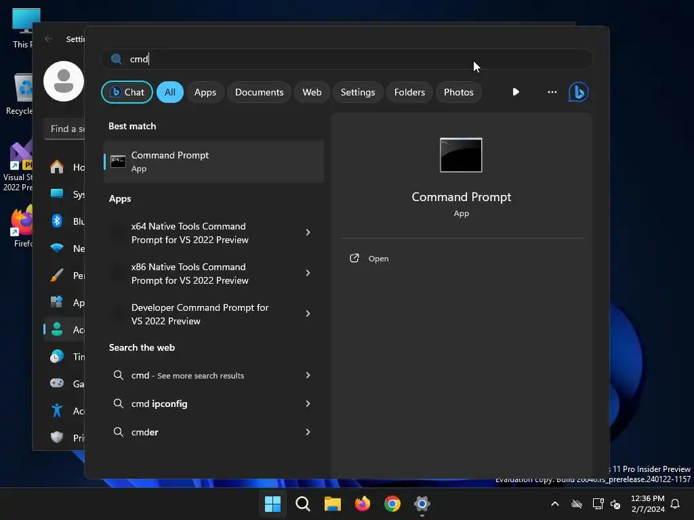This screenshot has height=520, width=694.
Task: Expand the x86 Native Tools Command Prompt chevron
Action: [308, 273]
